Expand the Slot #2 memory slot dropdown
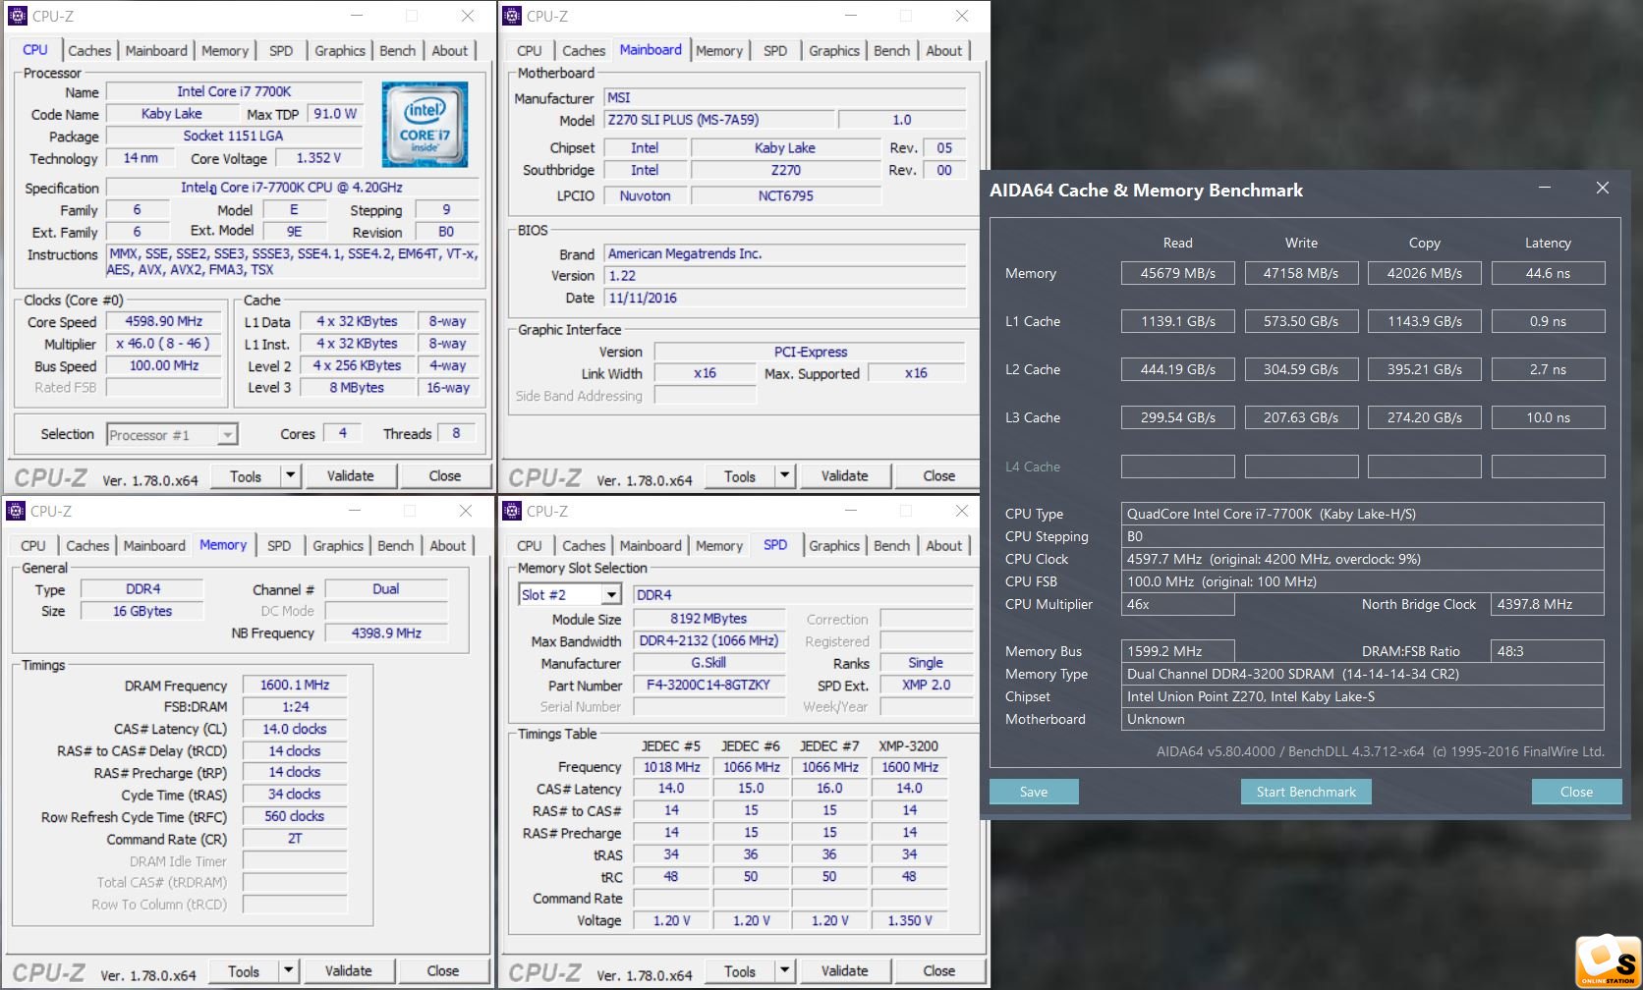The width and height of the screenshot is (1643, 990). click(x=611, y=594)
